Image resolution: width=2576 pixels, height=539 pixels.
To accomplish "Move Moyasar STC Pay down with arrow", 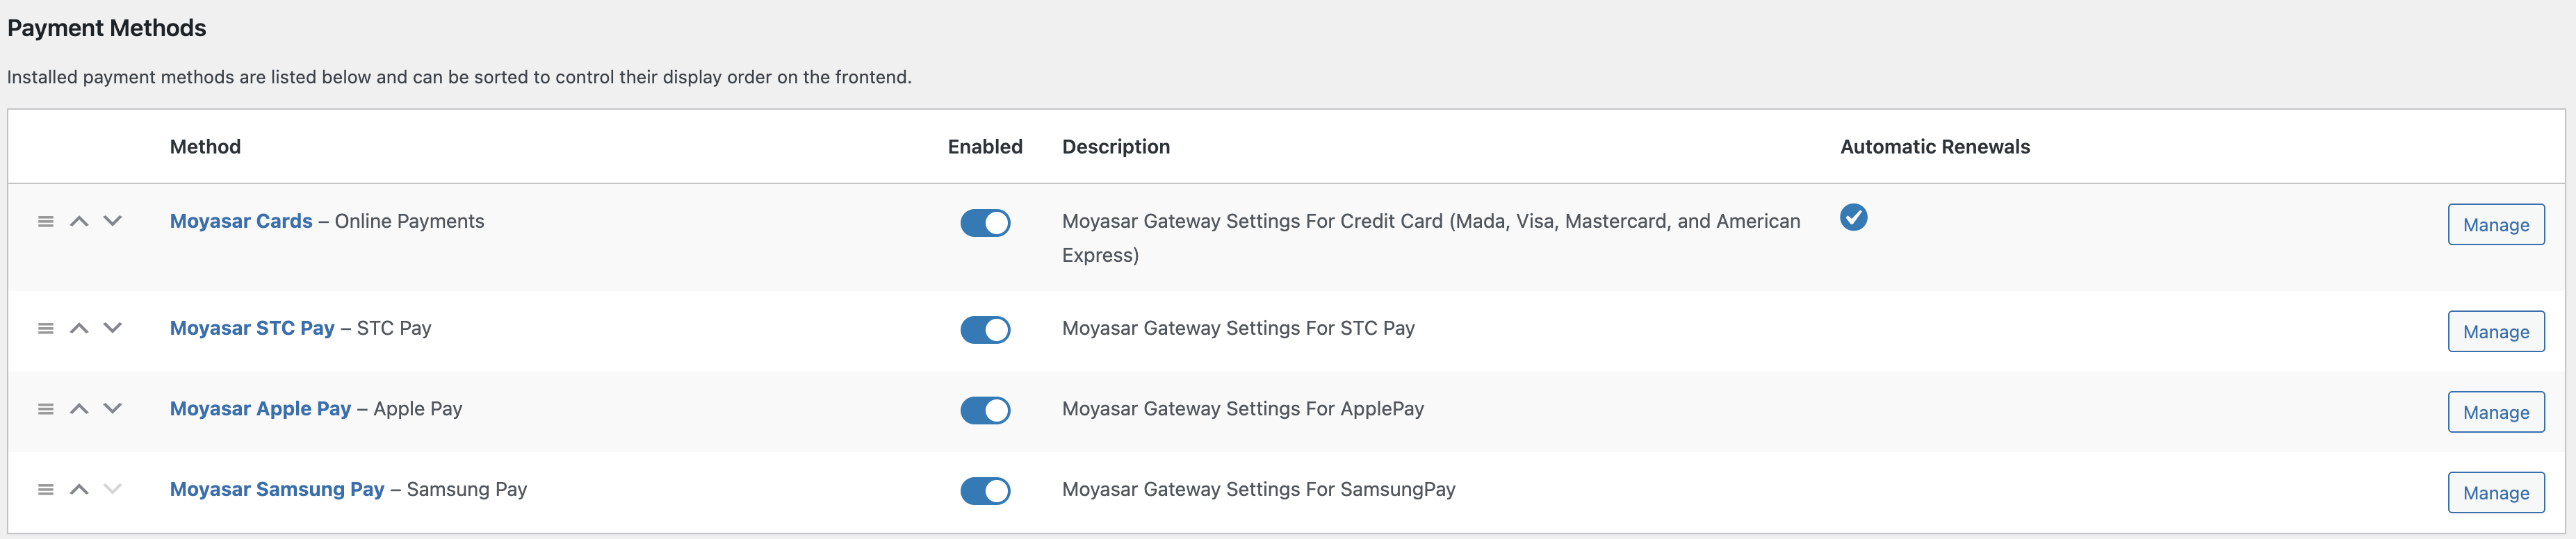I will [x=113, y=328].
